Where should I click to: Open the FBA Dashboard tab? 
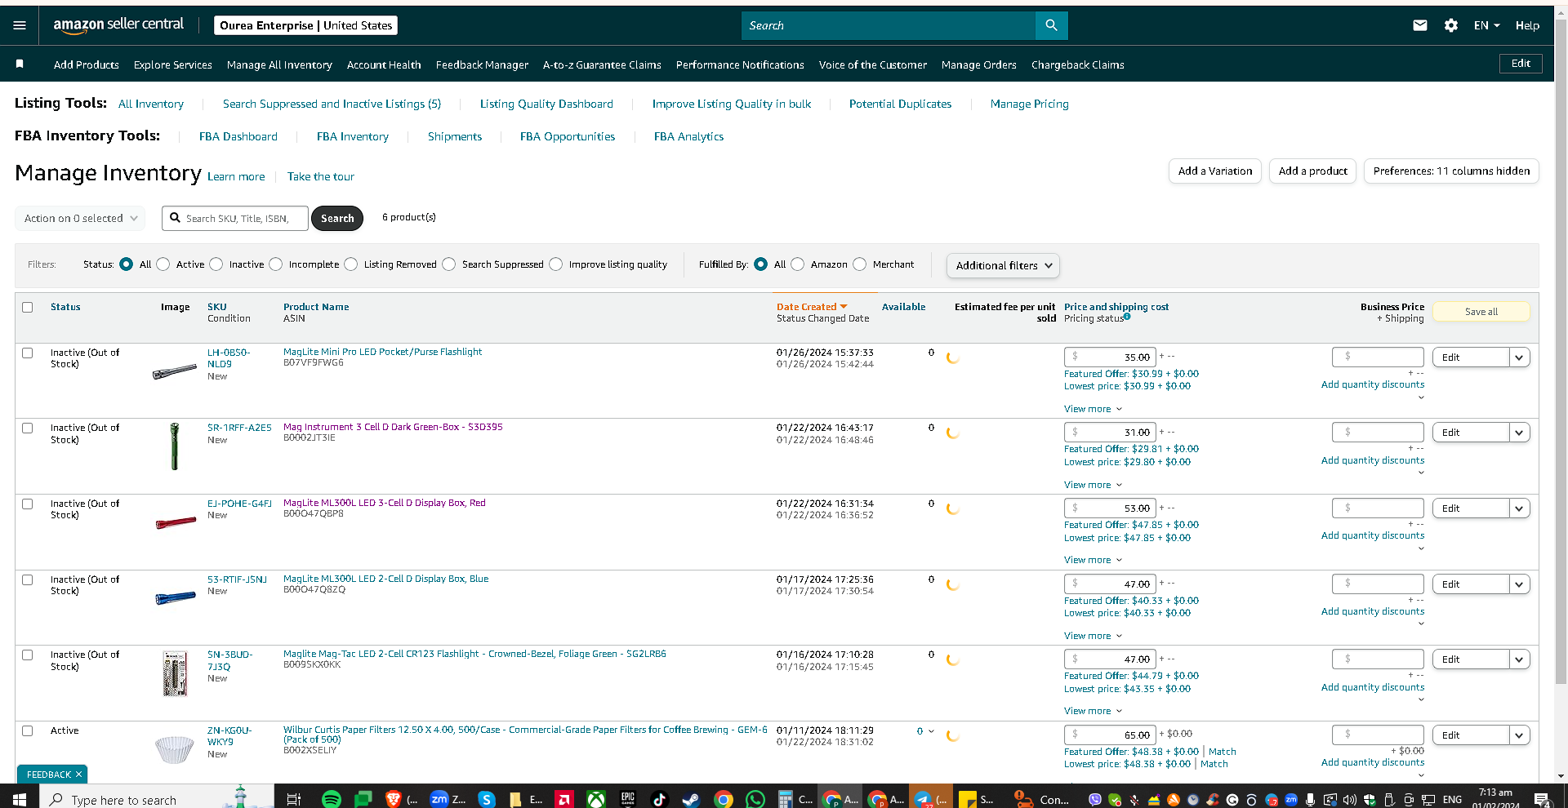click(238, 136)
